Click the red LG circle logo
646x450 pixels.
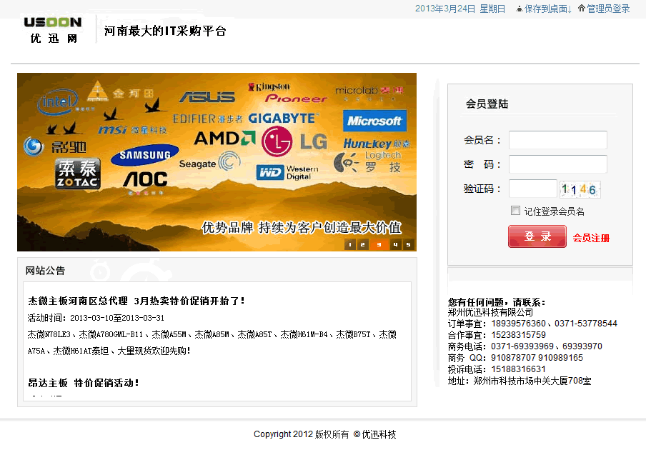277,141
